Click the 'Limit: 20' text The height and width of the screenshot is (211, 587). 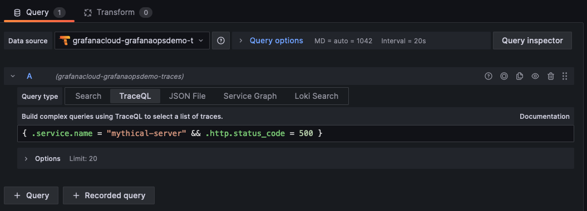(83, 158)
